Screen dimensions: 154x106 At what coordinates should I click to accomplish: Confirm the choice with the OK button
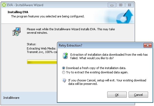pyautogui.click(x=117, y=95)
